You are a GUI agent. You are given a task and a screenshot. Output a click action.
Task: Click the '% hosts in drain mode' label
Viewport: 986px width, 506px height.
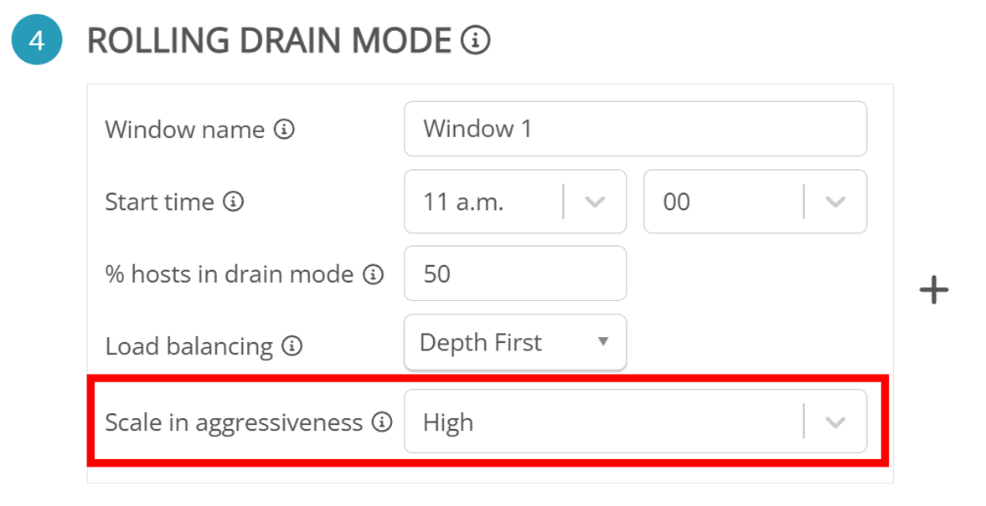(229, 274)
